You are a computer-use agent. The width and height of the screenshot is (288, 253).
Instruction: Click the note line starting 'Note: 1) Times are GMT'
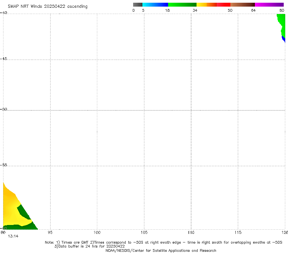(163, 242)
